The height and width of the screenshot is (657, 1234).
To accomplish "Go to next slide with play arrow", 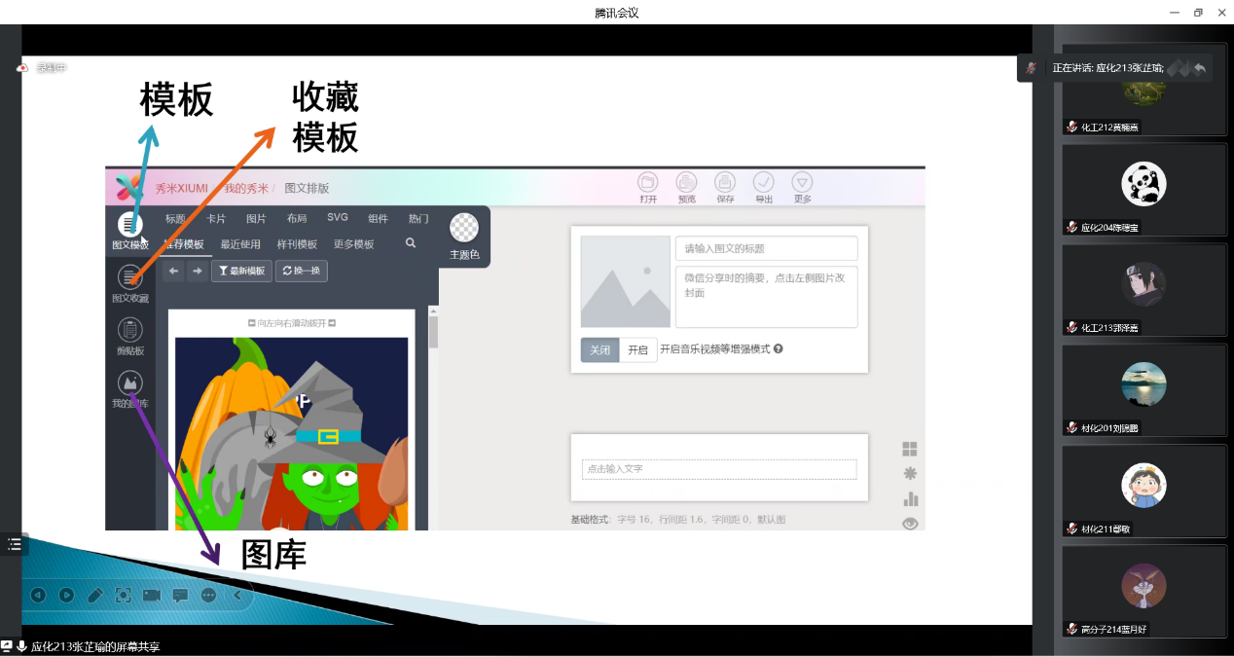I will pos(66,595).
